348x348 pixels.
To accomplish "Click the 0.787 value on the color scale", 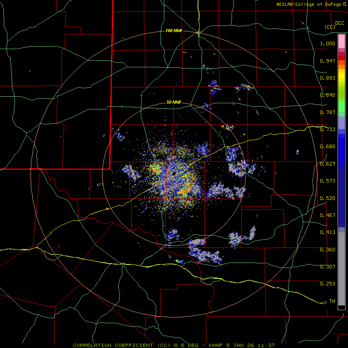I will point(328,112).
